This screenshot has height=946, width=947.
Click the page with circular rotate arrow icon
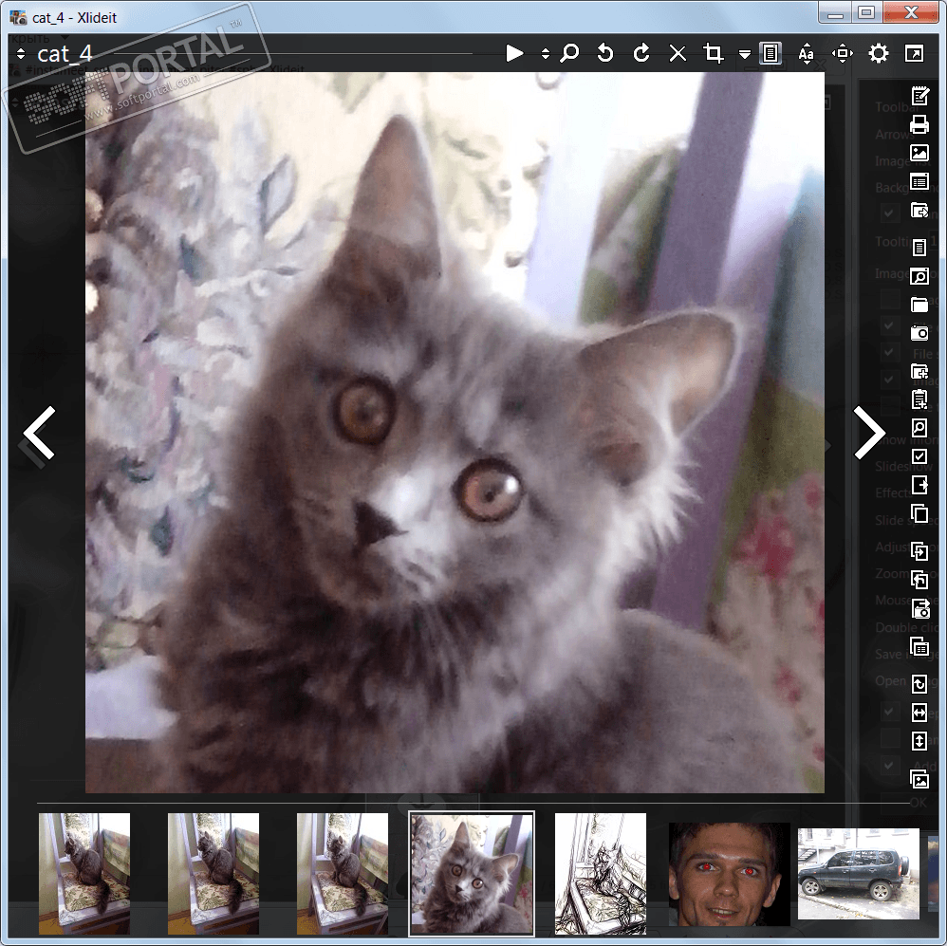click(x=919, y=684)
